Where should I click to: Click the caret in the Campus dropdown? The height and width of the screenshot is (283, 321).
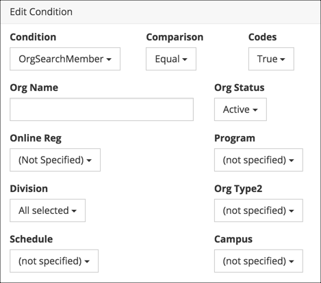(292, 262)
